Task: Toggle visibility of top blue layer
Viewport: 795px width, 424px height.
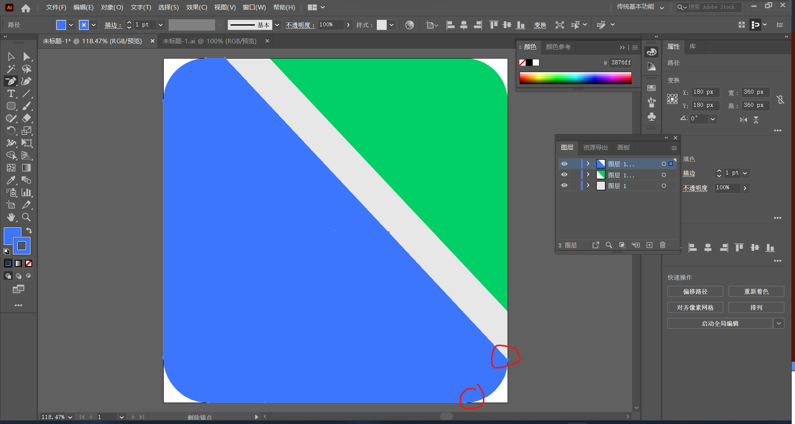Action: tap(564, 164)
